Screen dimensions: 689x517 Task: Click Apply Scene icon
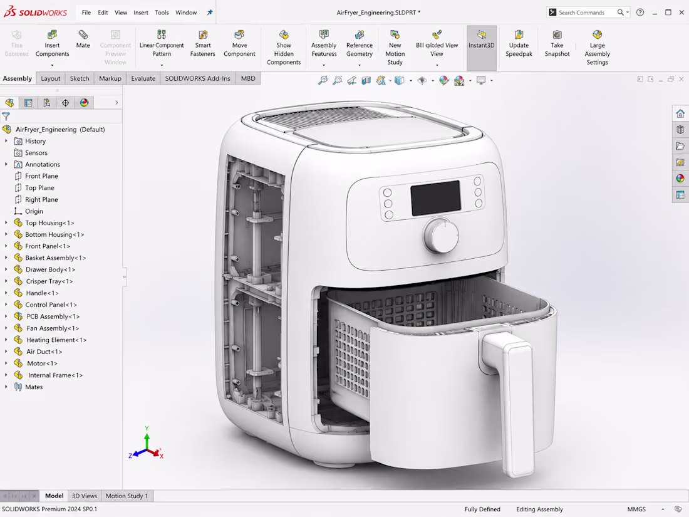[x=459, y=80]
